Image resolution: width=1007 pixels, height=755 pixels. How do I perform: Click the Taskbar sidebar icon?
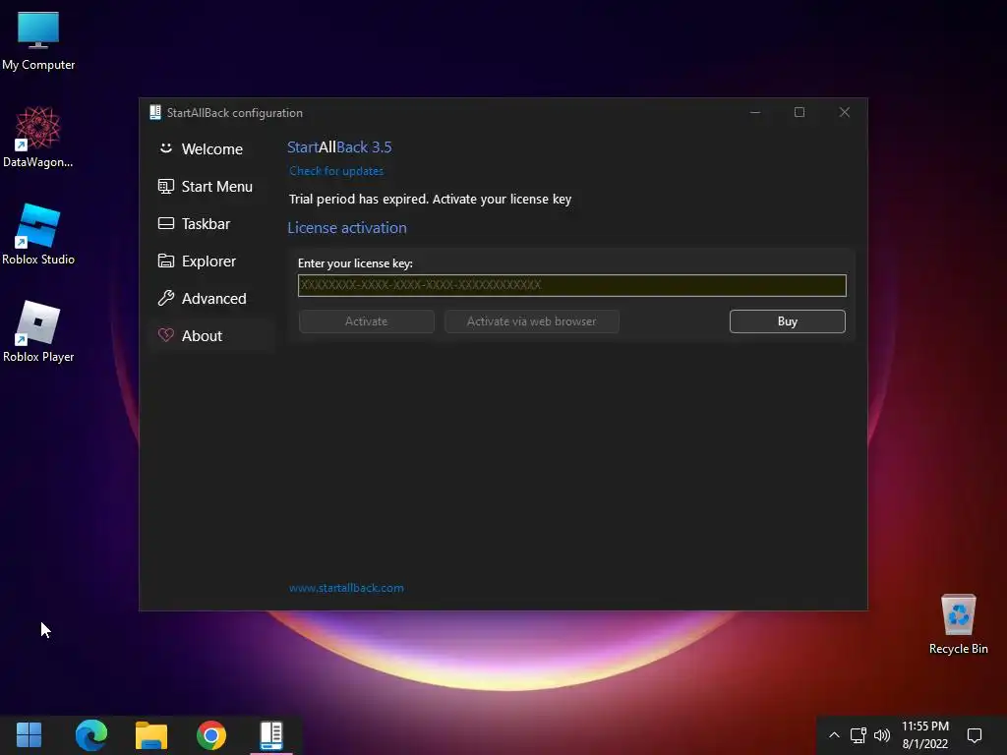click(x=165, y=223)
